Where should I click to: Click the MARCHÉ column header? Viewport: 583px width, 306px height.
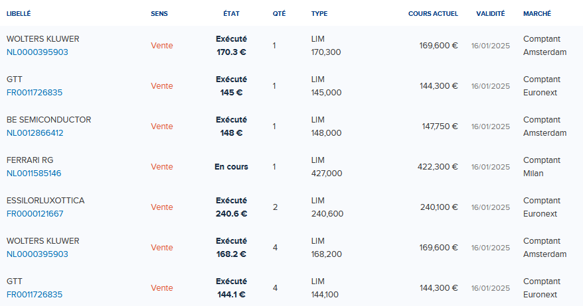point(537,14)
